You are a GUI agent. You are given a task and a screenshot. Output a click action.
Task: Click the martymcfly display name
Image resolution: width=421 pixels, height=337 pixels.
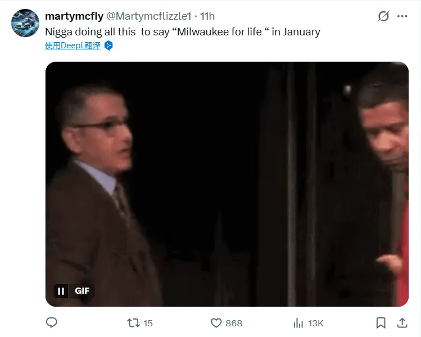coord(74,16)
